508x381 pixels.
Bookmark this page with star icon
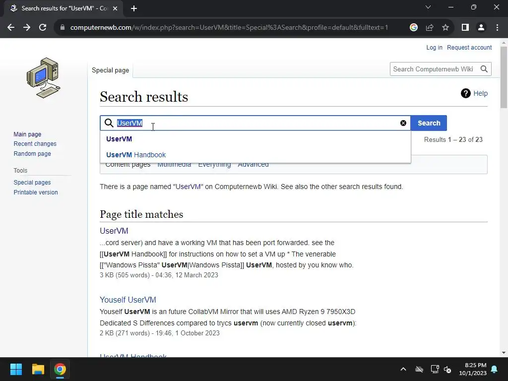click(x=445, y=28)
